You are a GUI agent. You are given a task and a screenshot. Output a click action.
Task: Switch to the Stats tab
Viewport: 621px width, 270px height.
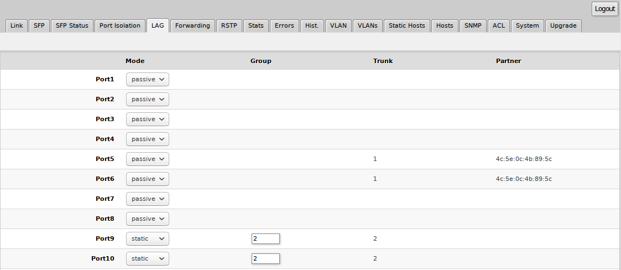256,25
